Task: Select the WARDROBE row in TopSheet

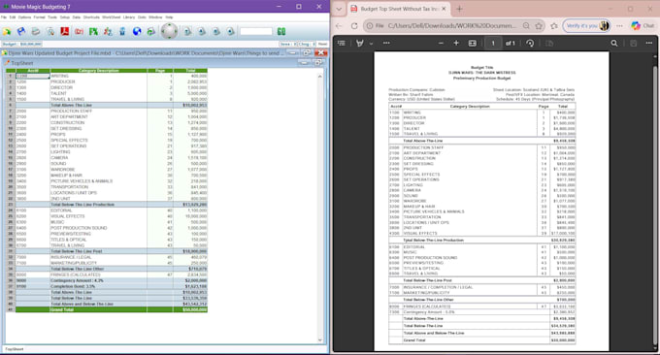Action: (x=107, y=170)
